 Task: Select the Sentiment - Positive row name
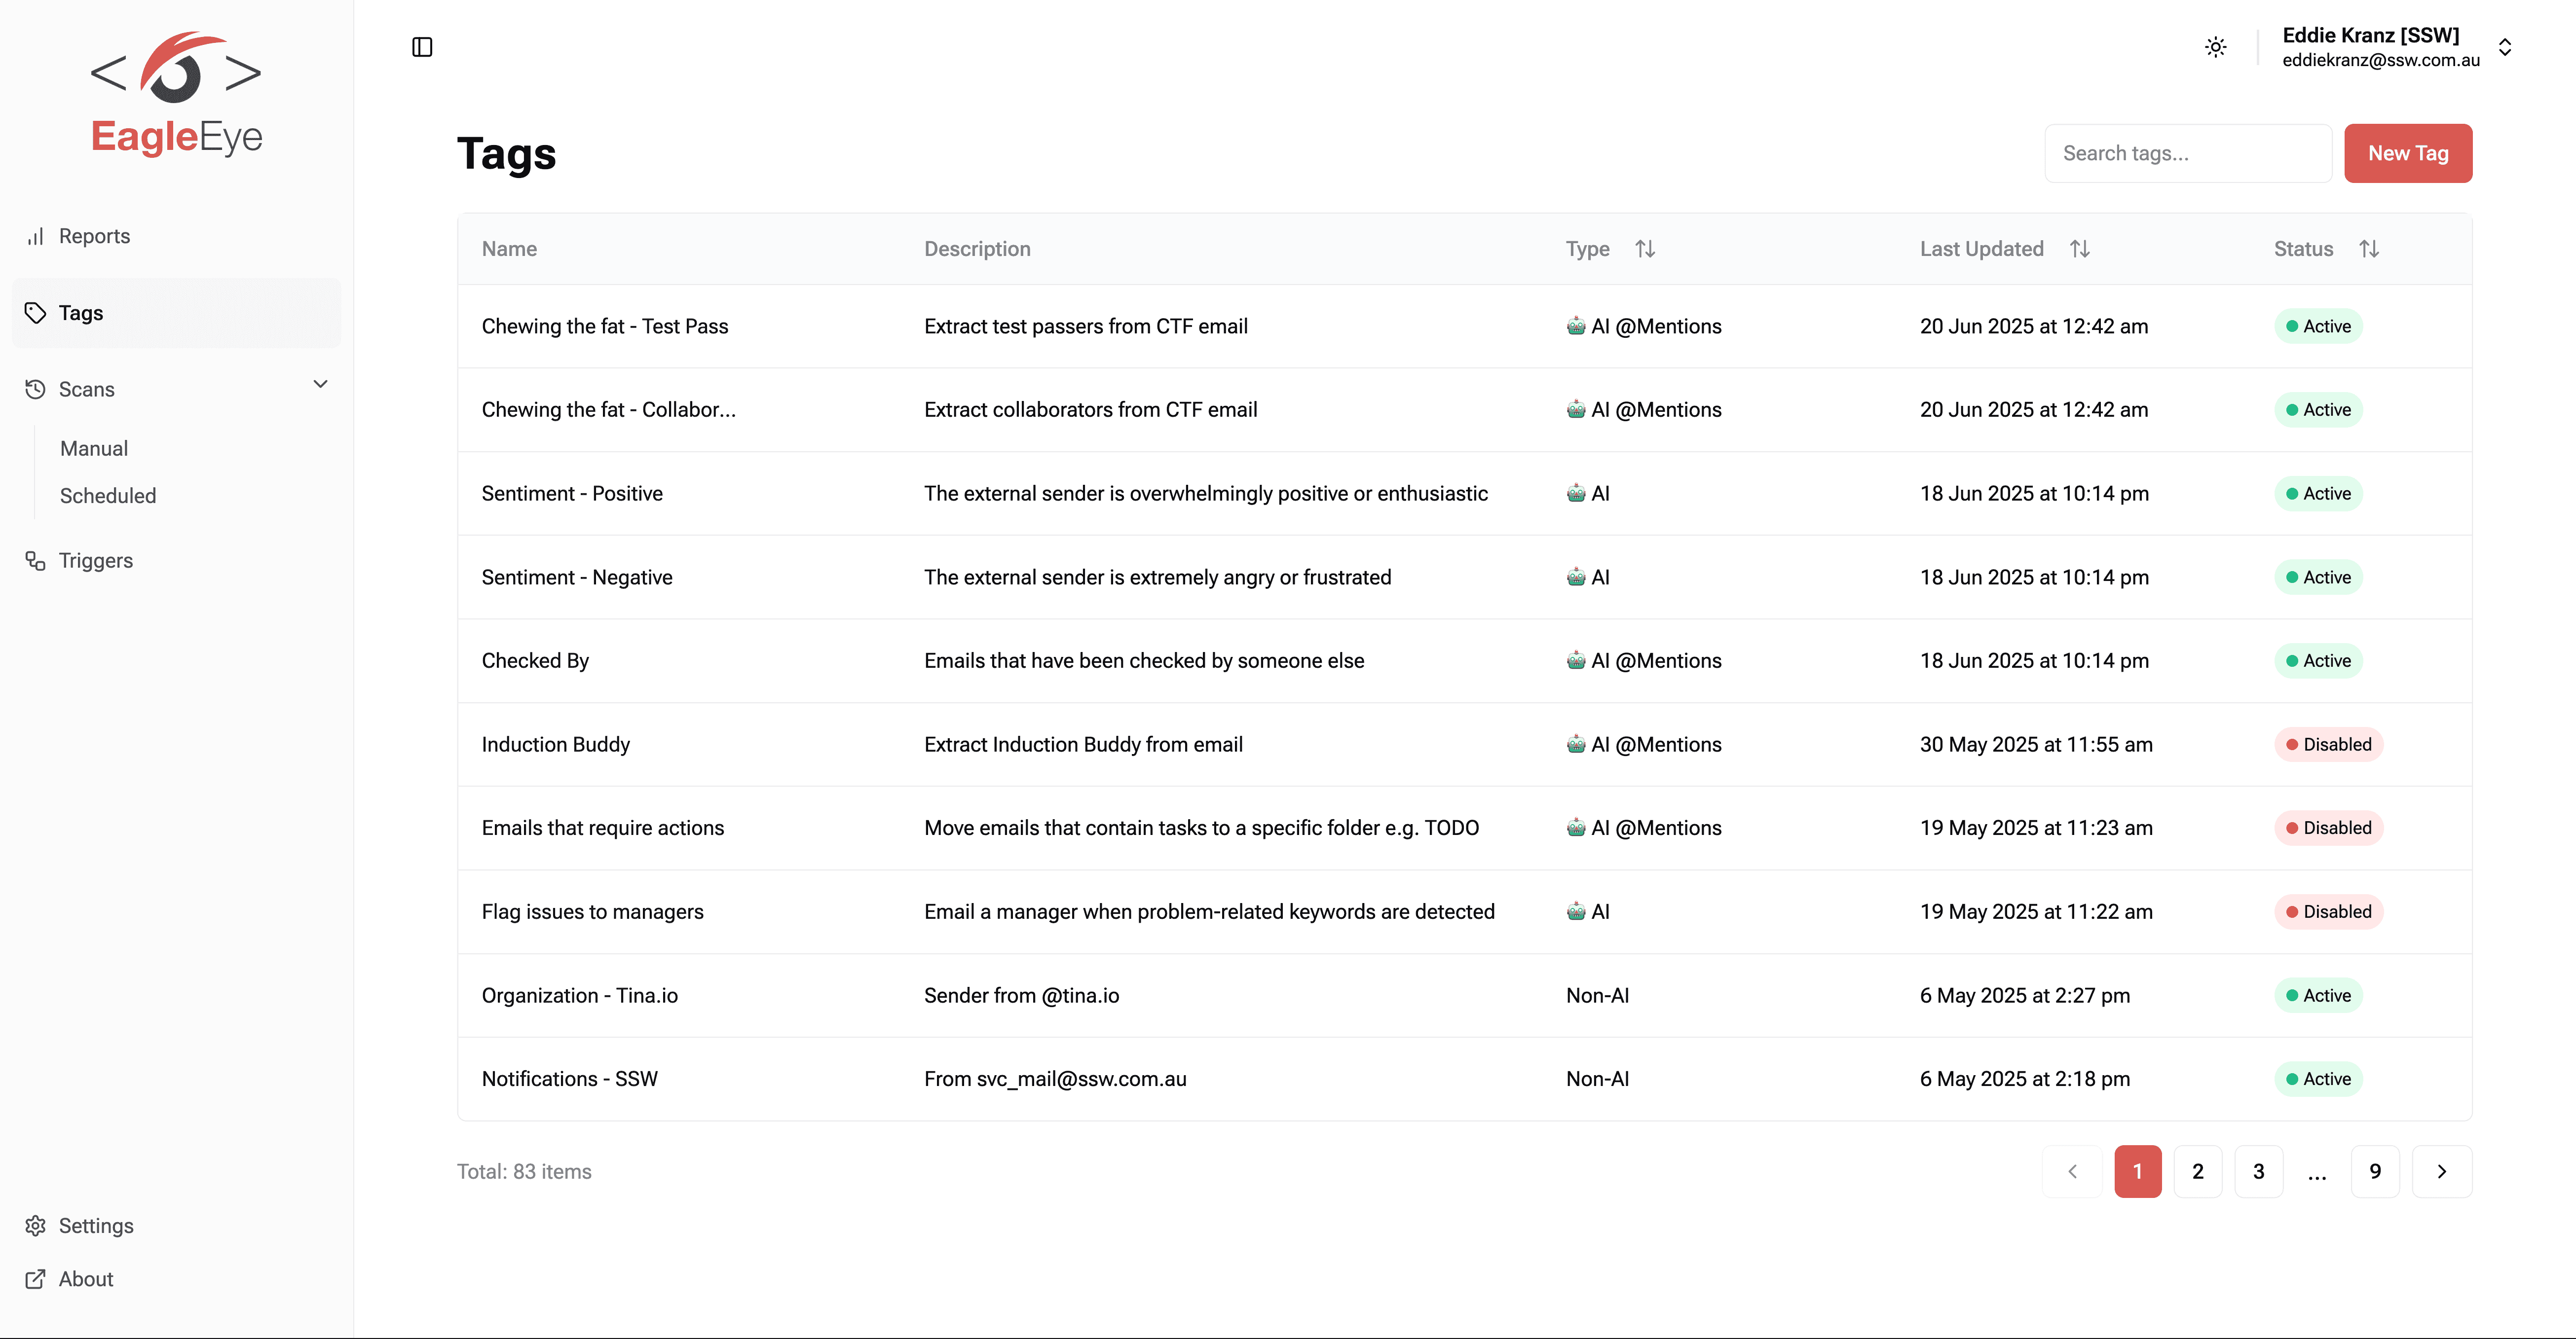click(572, 494)
